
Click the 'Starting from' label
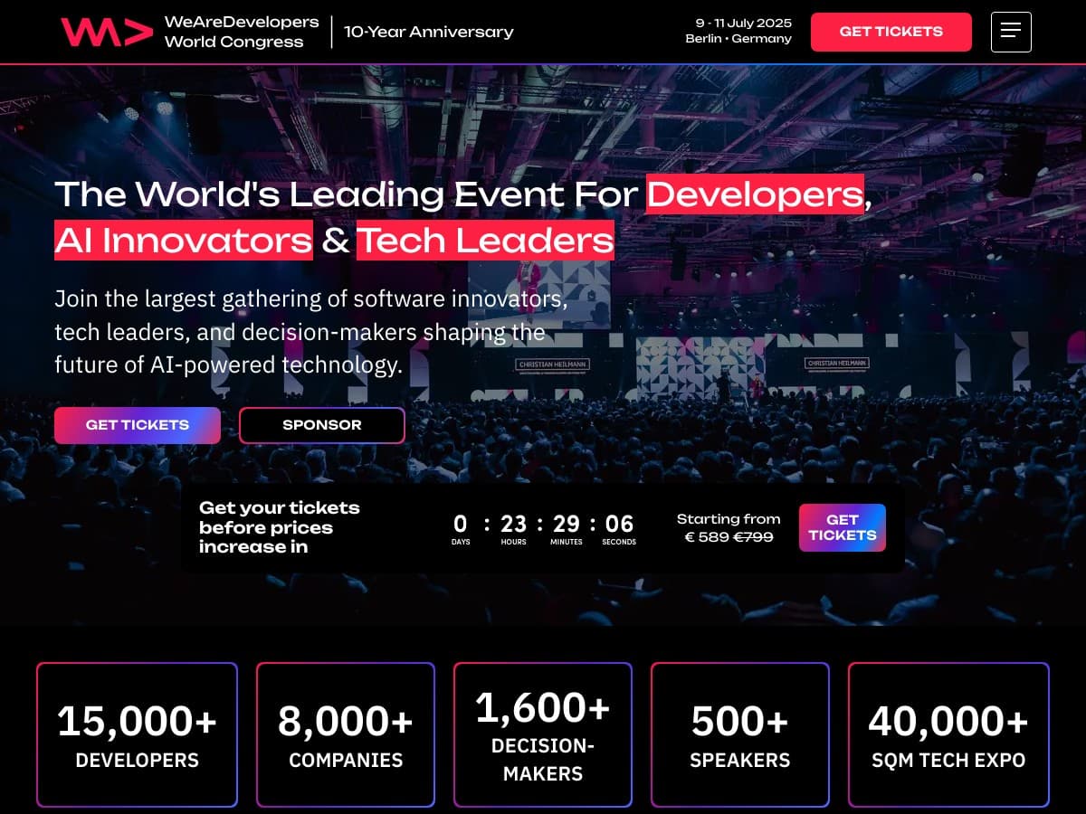click(729, 519)
